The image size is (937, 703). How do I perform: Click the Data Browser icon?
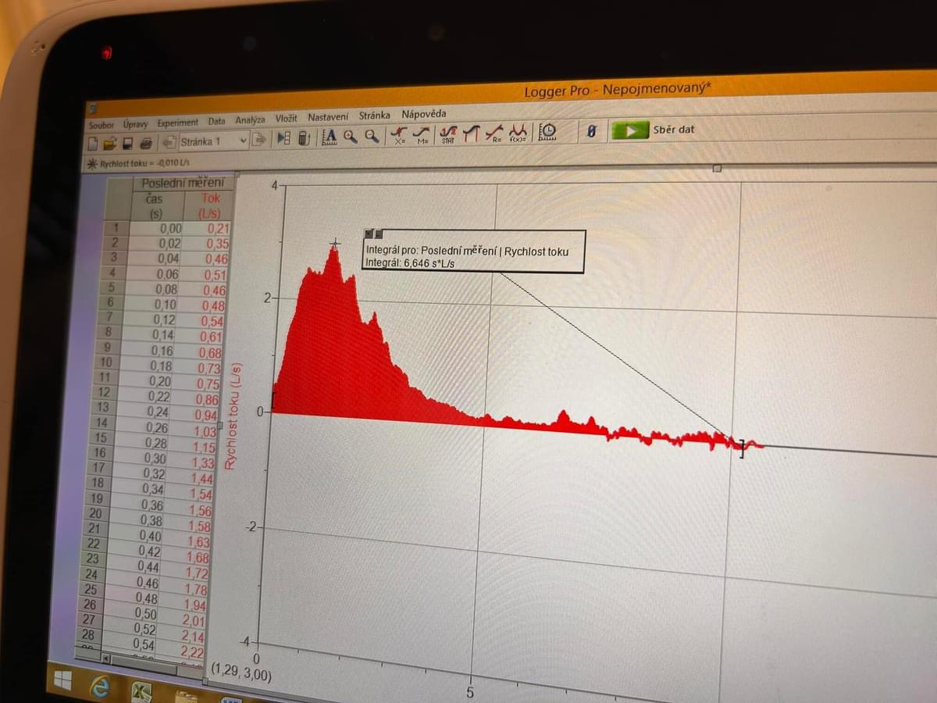(x=283, y=138)
